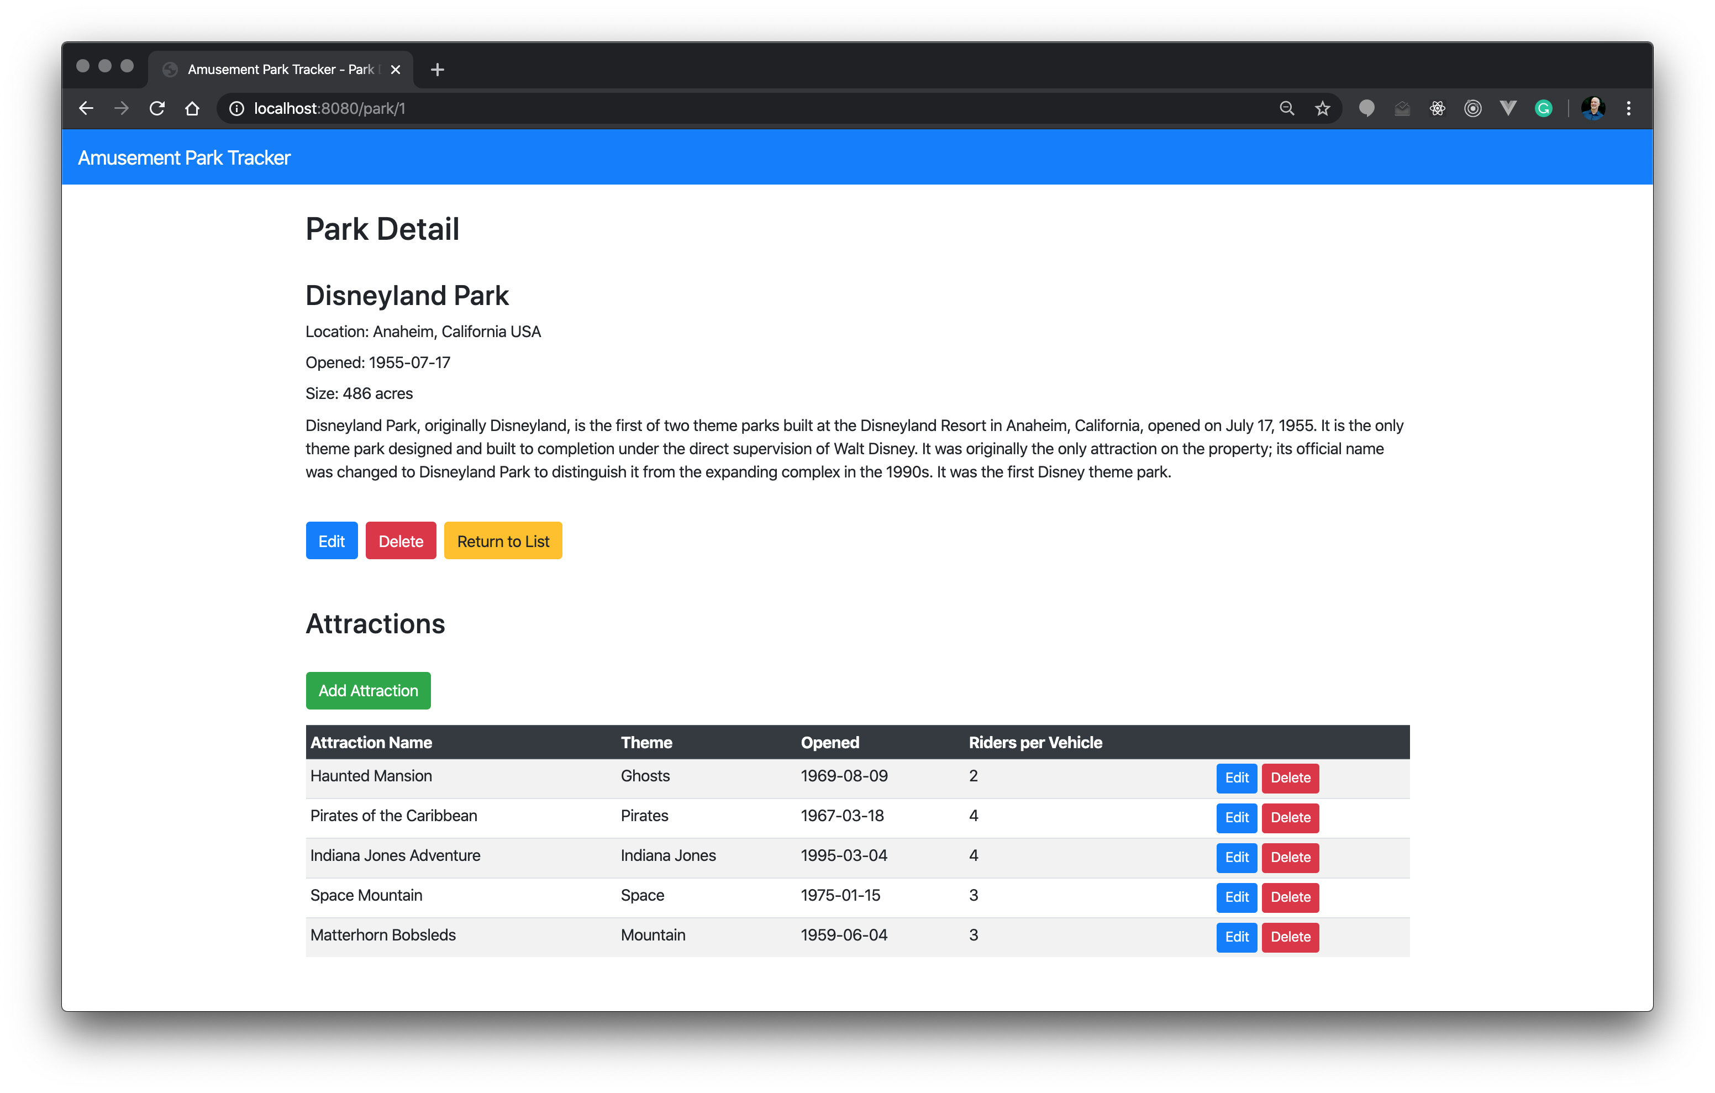
Task: Click the Add Attraction button
Action: [x=368, y=690]
